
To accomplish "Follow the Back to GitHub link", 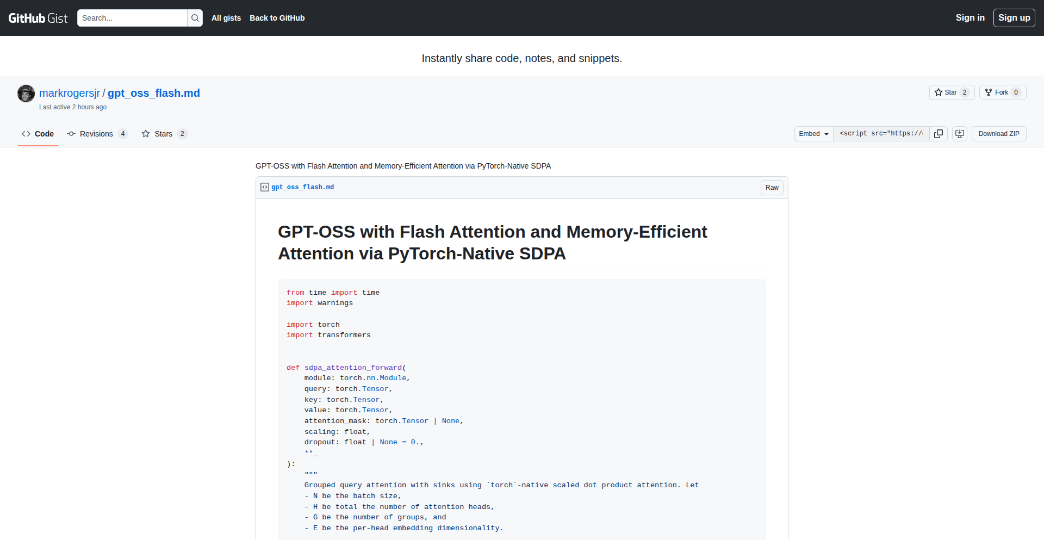I will click(x=277, y=18).
